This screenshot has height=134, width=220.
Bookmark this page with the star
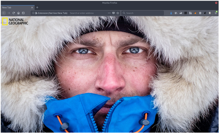(118, 13)
